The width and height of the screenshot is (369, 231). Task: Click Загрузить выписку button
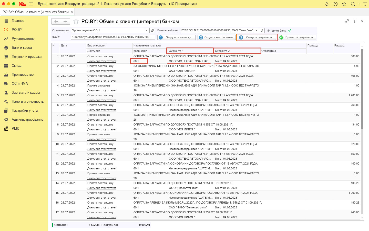176,37
